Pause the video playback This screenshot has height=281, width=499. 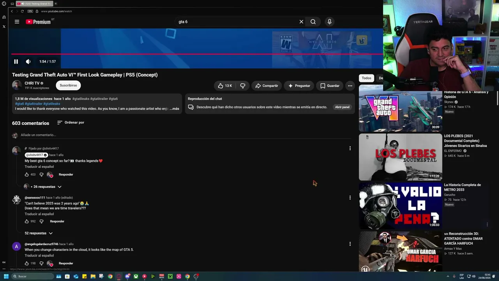(16, 62)
